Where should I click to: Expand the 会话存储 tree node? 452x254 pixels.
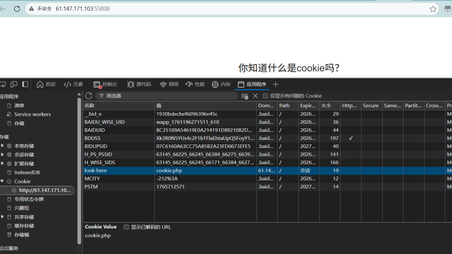[3, 155]
